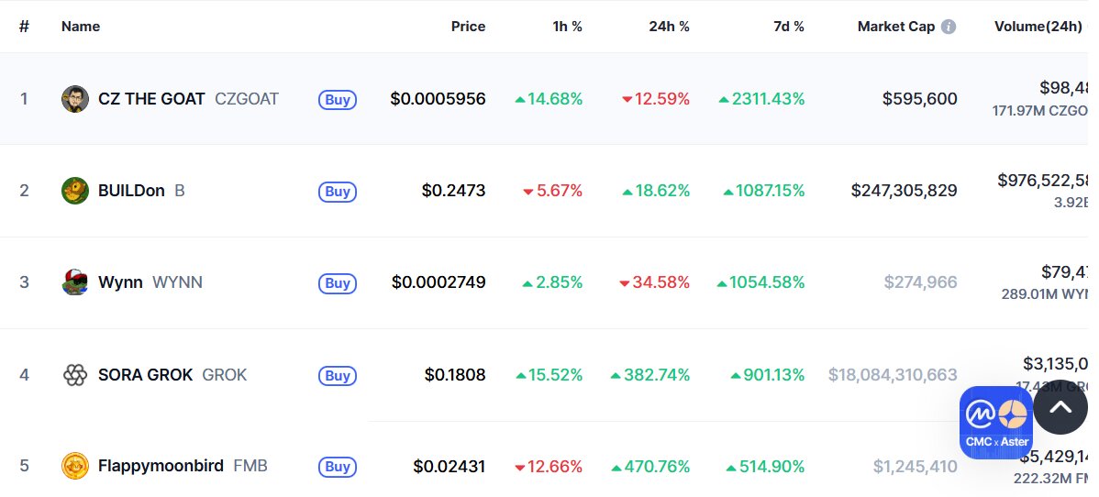This screenshot has height=497, width=1099.
Task: Sort table by Price column header
Action: (x=468, y=27)
